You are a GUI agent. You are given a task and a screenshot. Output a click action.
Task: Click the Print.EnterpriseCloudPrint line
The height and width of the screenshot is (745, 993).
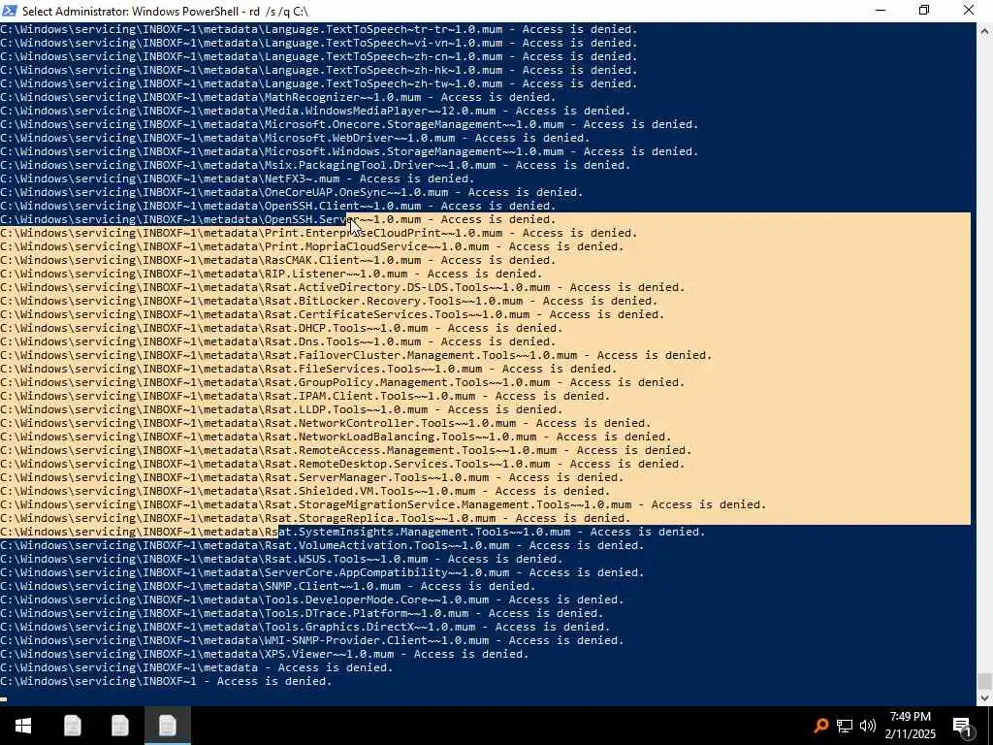click(x=318, y=233)
